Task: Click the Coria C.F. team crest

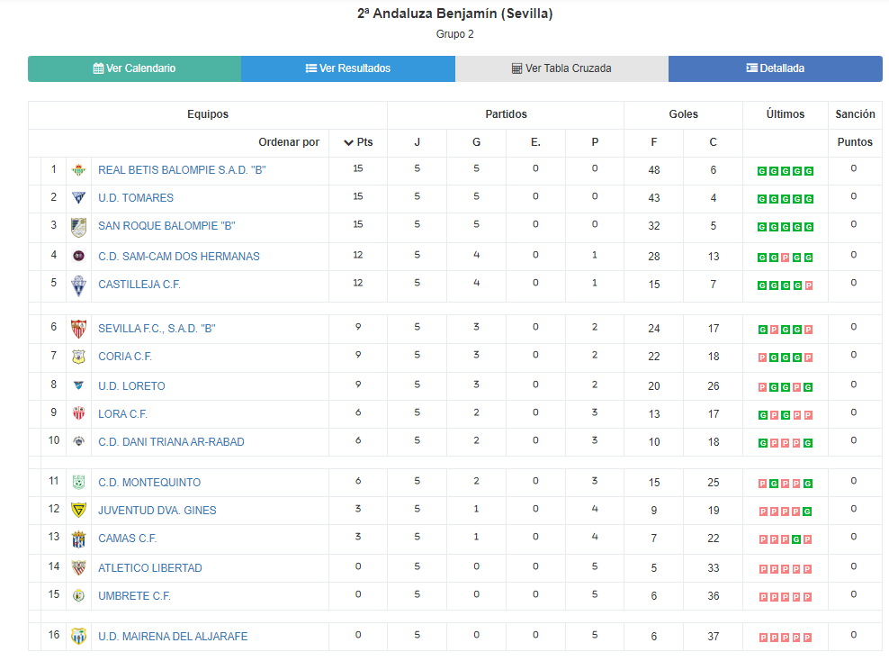Action: [79, 357]
